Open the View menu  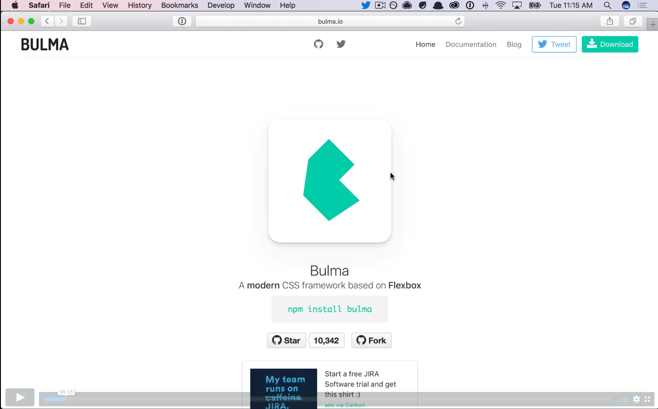[110, 5]
